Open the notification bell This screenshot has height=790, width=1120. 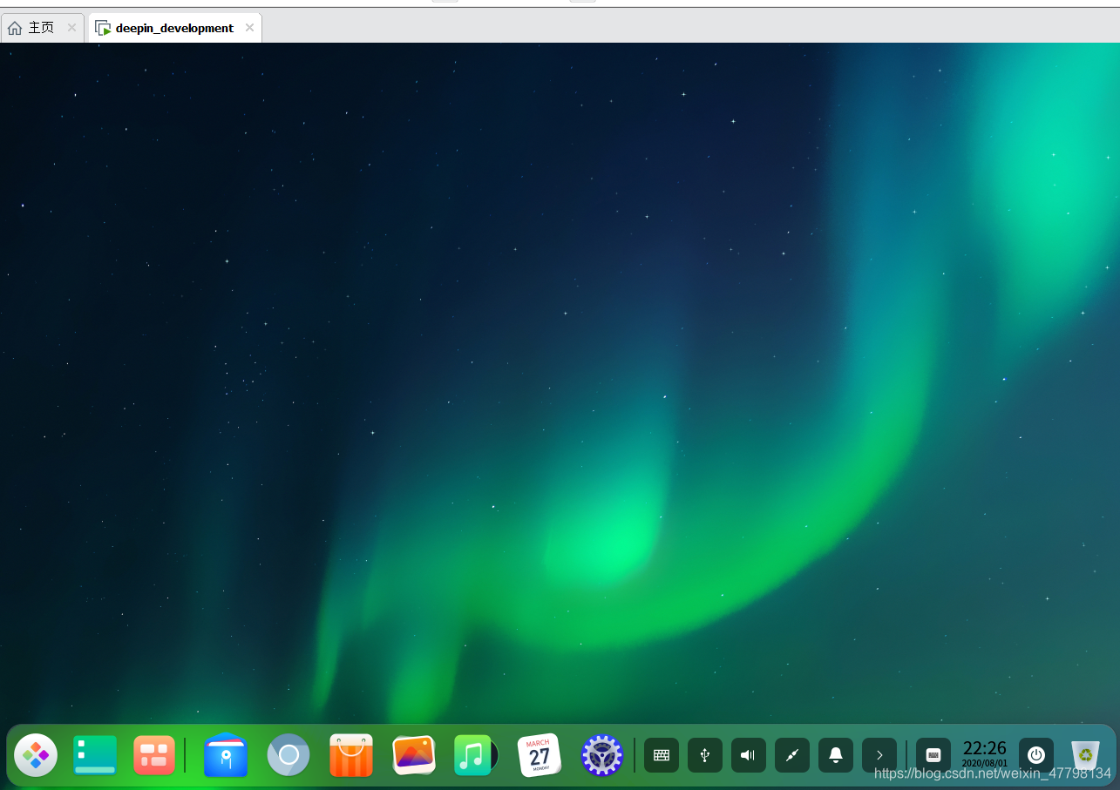[836, 755]
